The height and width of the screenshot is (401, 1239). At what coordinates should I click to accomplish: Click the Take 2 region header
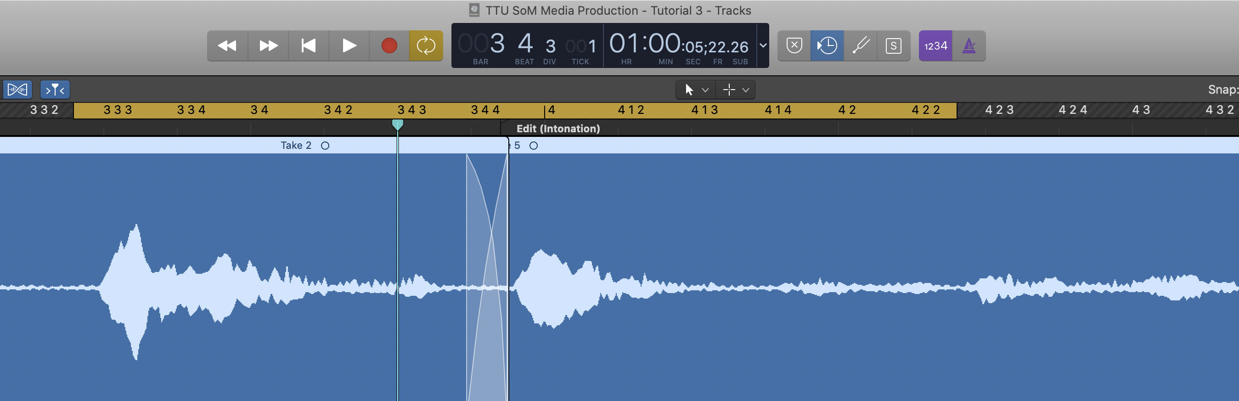(296, 145)
